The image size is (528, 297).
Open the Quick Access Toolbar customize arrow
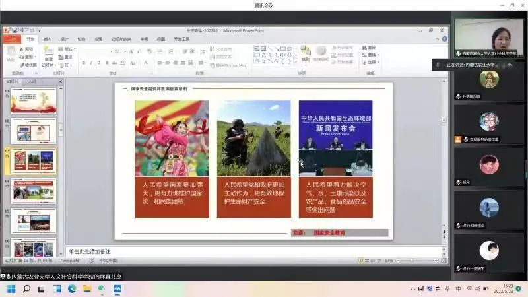(x=40, y=30)
